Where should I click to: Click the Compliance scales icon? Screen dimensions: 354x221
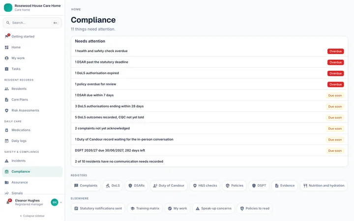[6, 171]
